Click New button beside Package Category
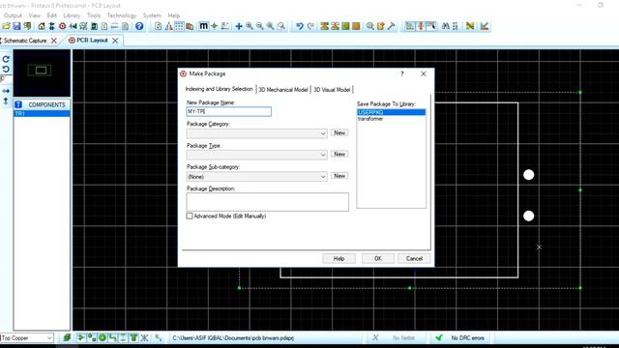The height and width of the screenshot is (348, 619). 339,133
